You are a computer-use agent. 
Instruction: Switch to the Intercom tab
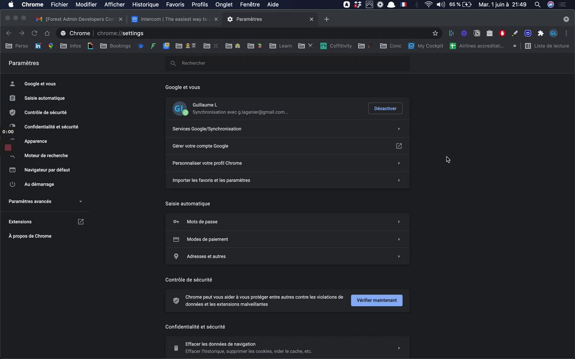point(173,19)
